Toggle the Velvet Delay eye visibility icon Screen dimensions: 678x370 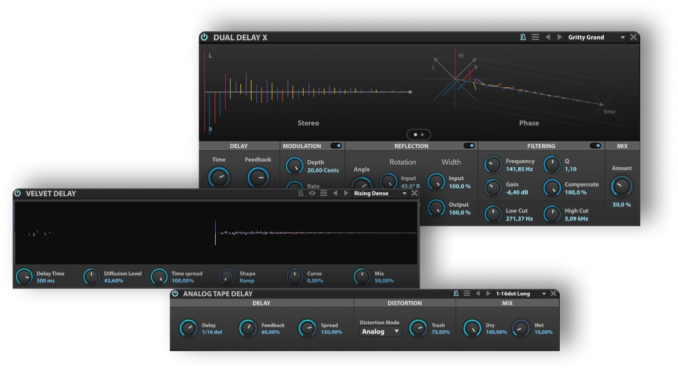tap(312, 193)
